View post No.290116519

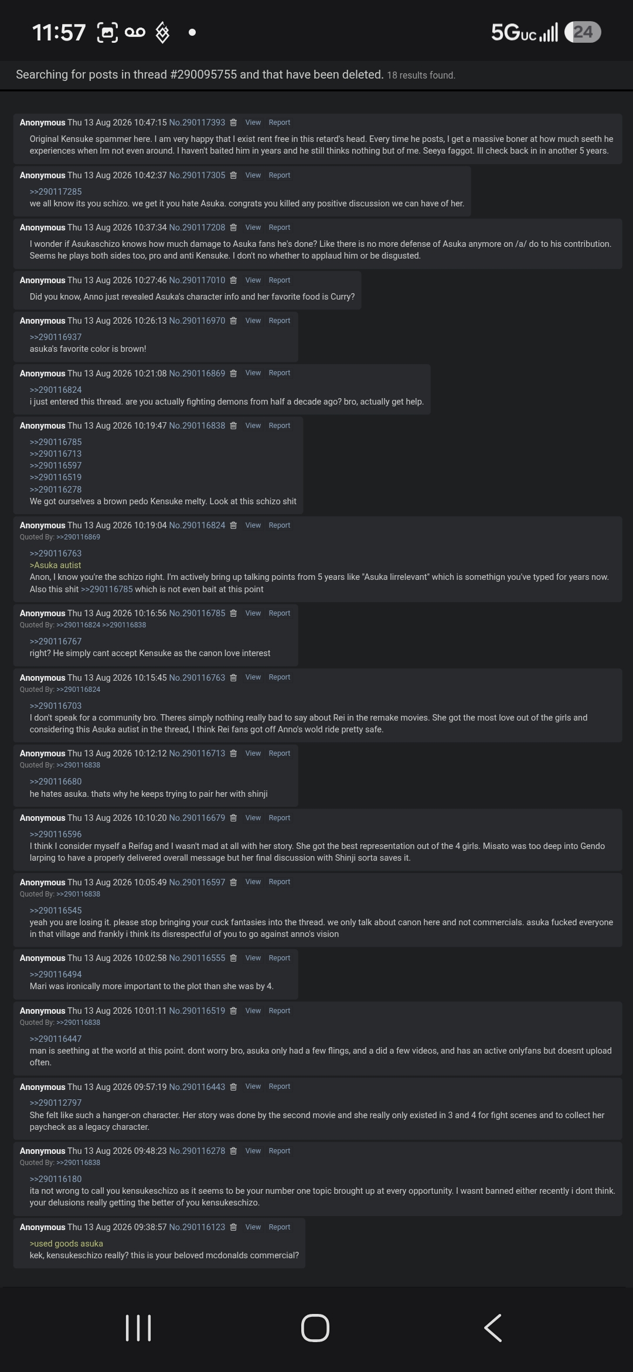coord(253,1011)
